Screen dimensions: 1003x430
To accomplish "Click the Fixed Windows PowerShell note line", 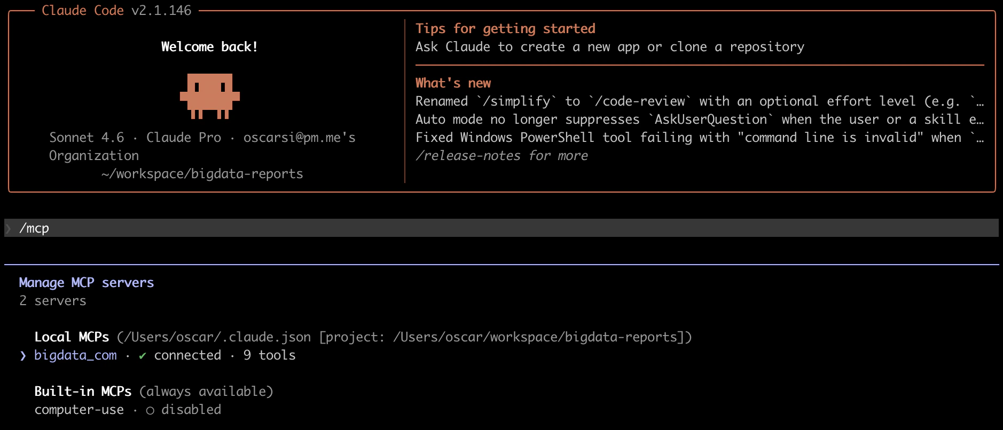I will (x=700, y=138).
